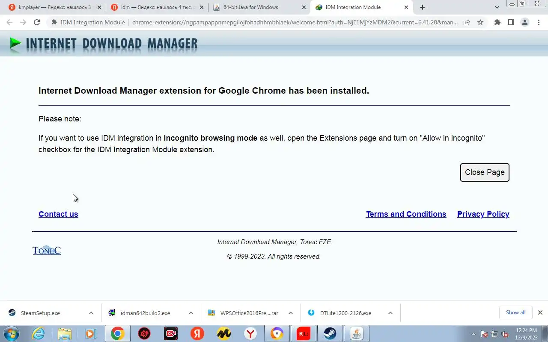The width and height of the screenshot is (548, 342).
Task: Click the Close Page button
Action: coord(485,172)
